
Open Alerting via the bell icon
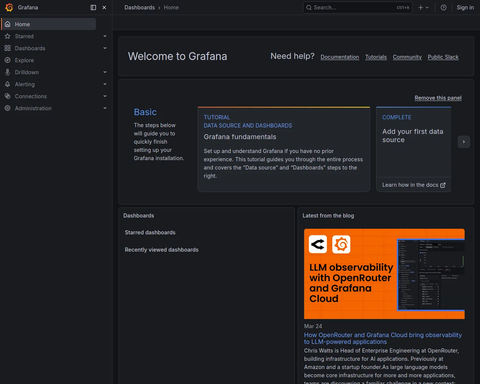(7, 84)
